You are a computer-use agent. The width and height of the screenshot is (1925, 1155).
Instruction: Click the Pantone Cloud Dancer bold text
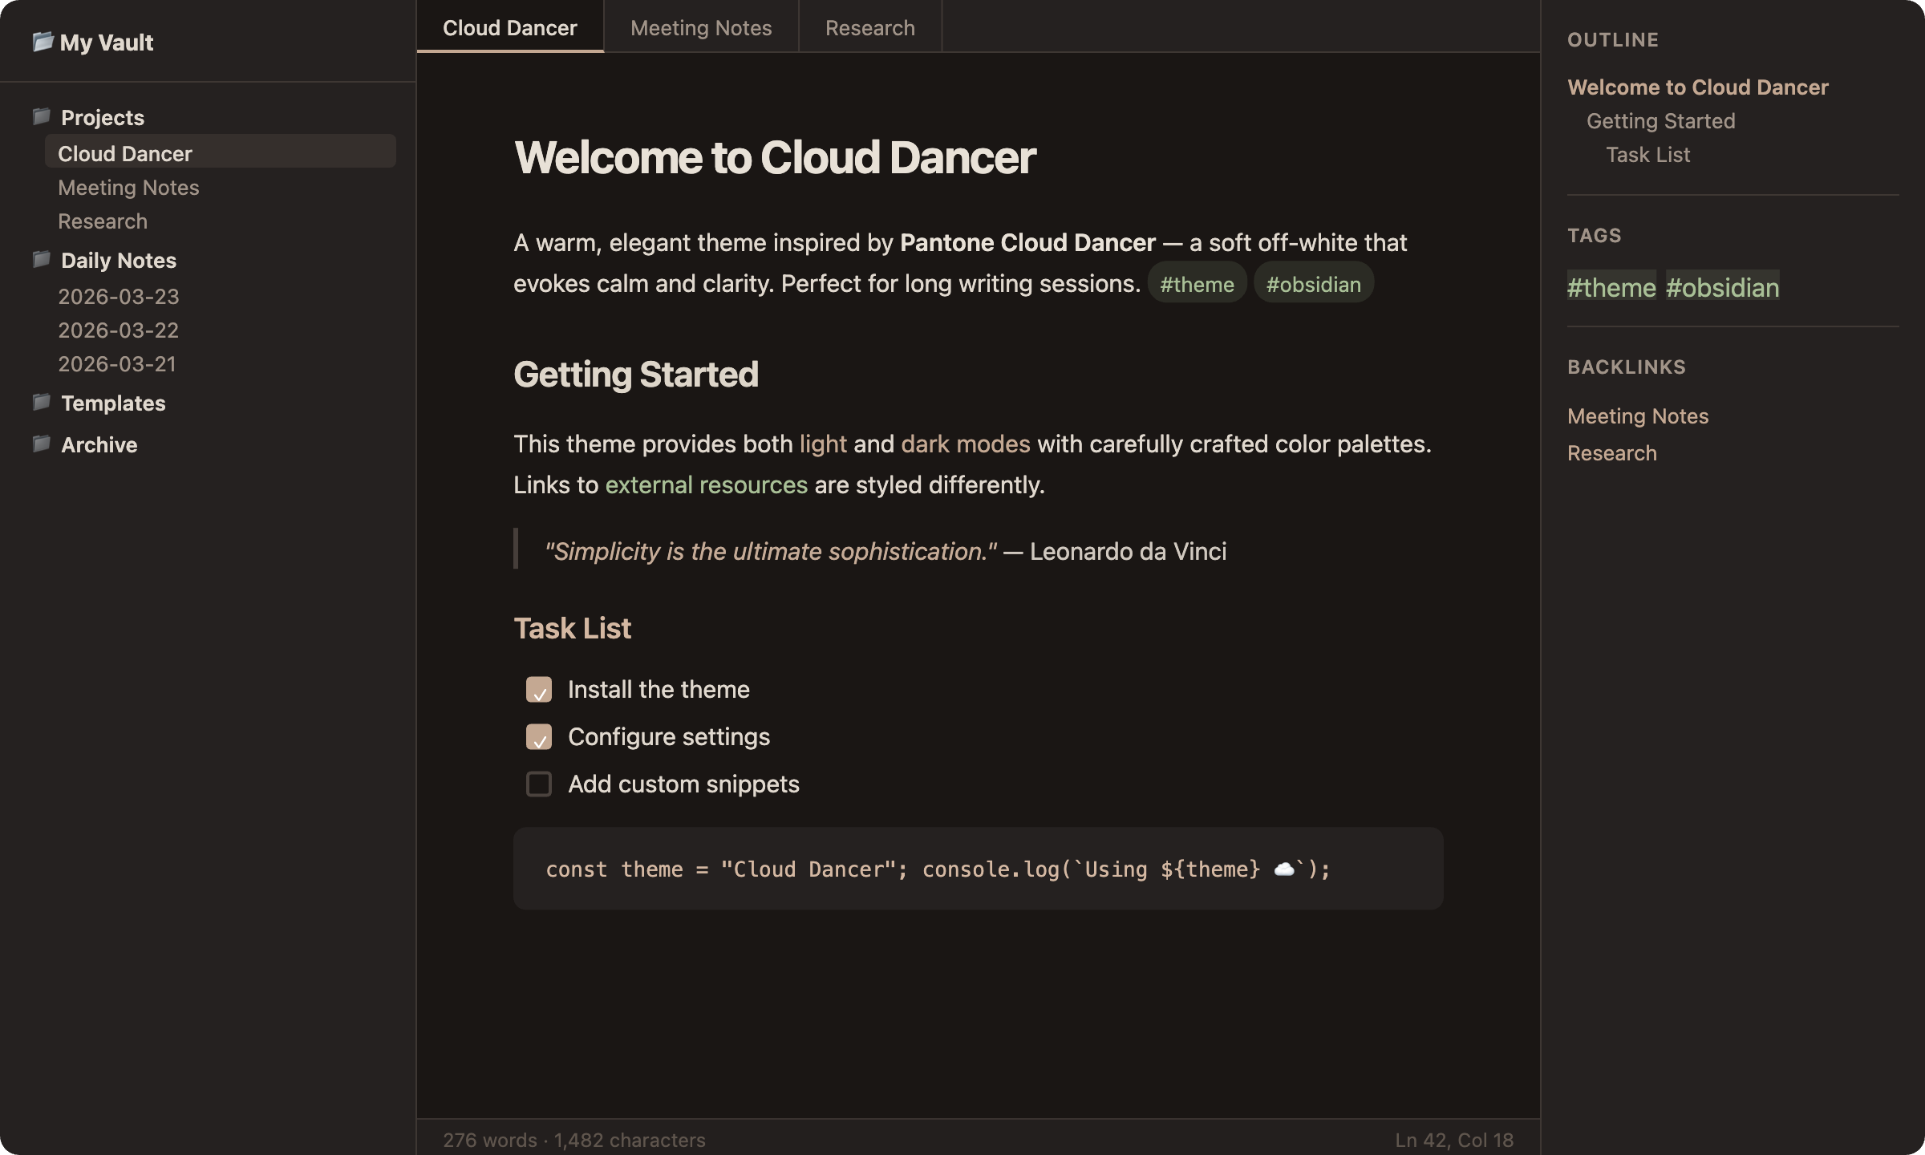[x=1027, y=242]
